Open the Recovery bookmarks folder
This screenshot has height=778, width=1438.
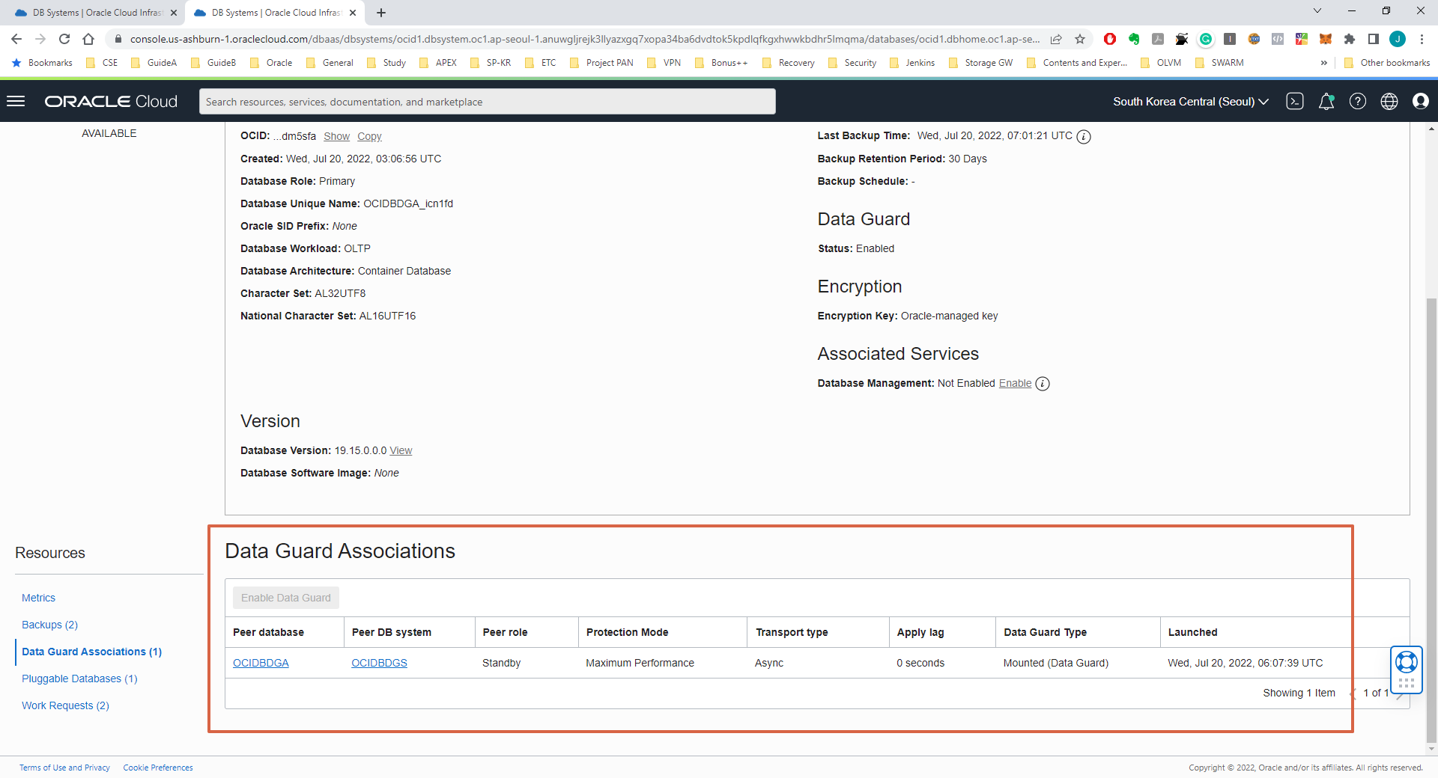(788, 63)
